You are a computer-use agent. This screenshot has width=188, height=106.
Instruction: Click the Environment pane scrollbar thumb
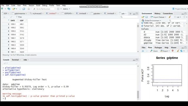[x=187, y=38]
